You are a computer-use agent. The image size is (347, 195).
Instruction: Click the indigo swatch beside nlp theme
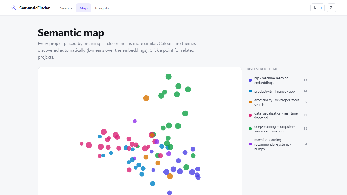[250, 80]
